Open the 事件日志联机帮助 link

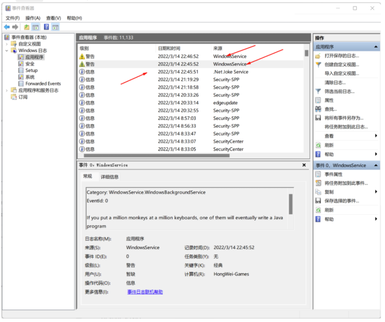(145, 292)
